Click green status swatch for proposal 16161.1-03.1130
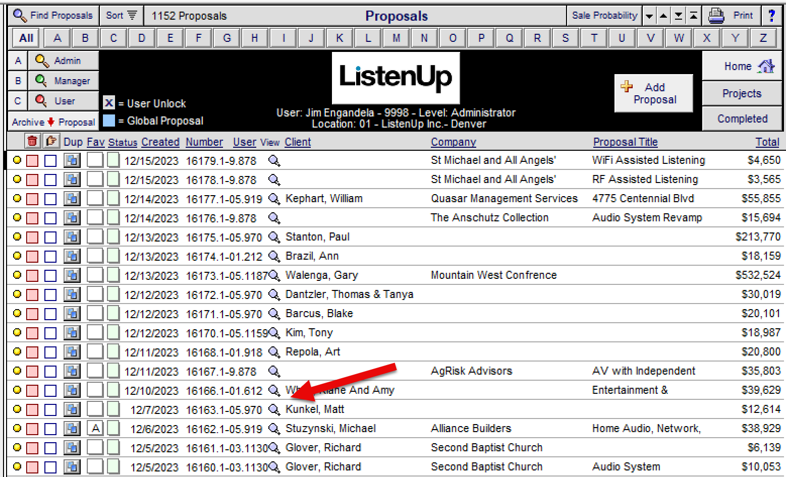This screenshot has width=786, height=477. point(114,448)
